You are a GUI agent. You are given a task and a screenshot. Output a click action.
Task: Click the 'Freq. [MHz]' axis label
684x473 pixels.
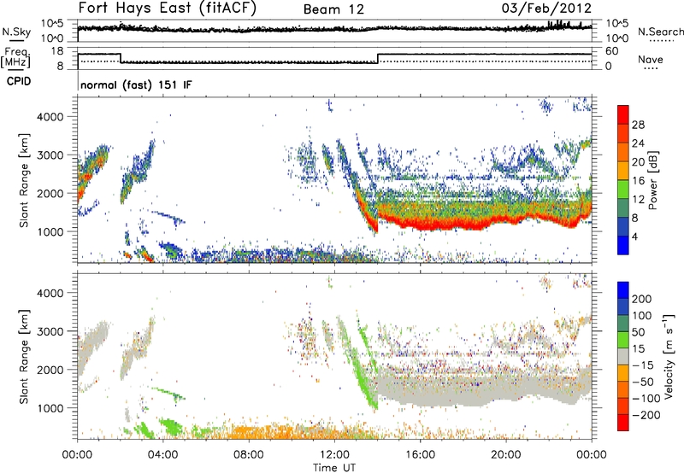pos(15,57)
